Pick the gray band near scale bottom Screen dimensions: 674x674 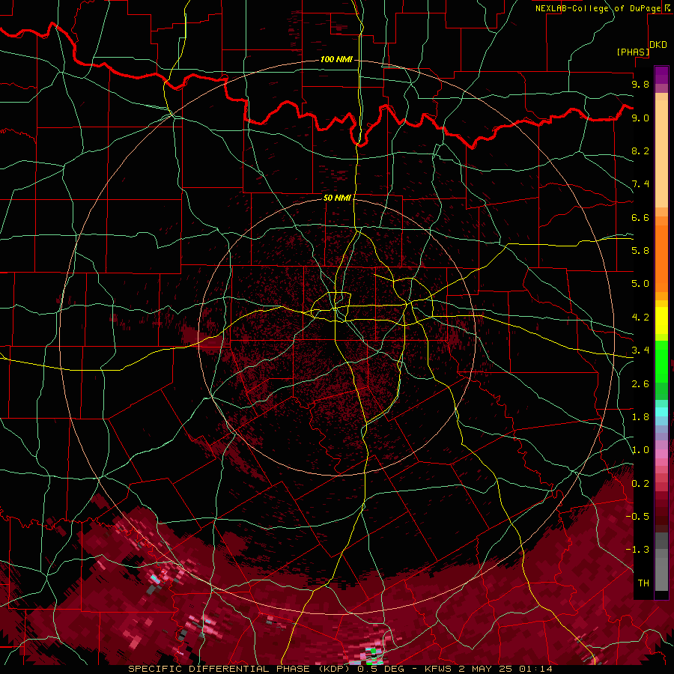661,571
